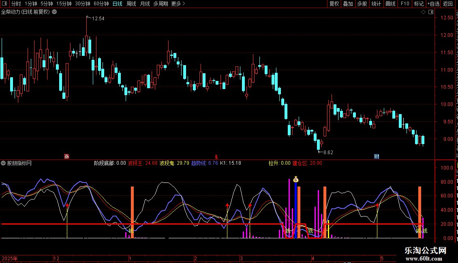Click the month 3 marker on time axis
Screen dimensions: 458x263
[x=241, y=258]
